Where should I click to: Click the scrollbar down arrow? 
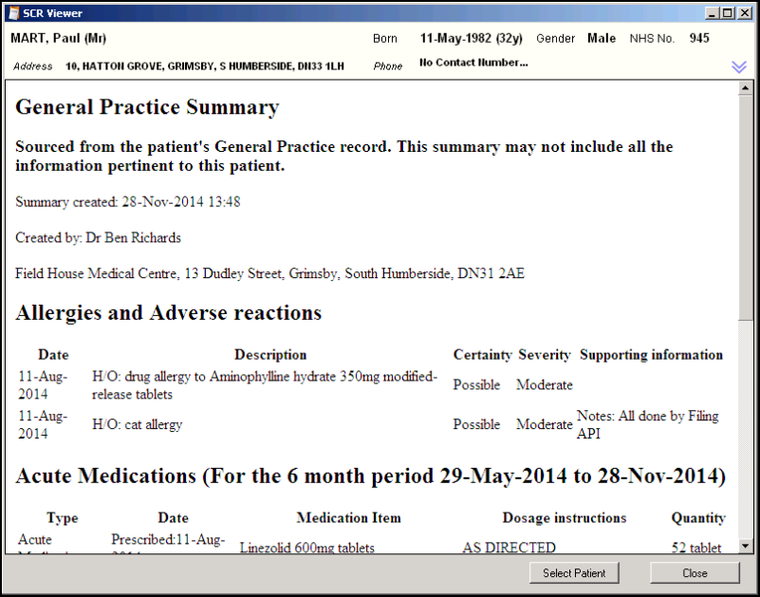(746, 547)
